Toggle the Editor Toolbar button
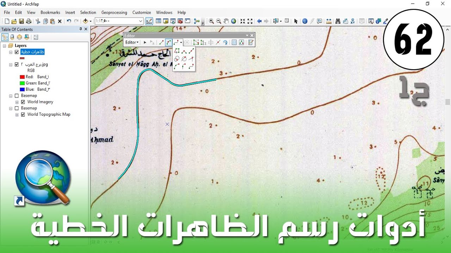Screen dimensions: 451x253 (149, 21)
